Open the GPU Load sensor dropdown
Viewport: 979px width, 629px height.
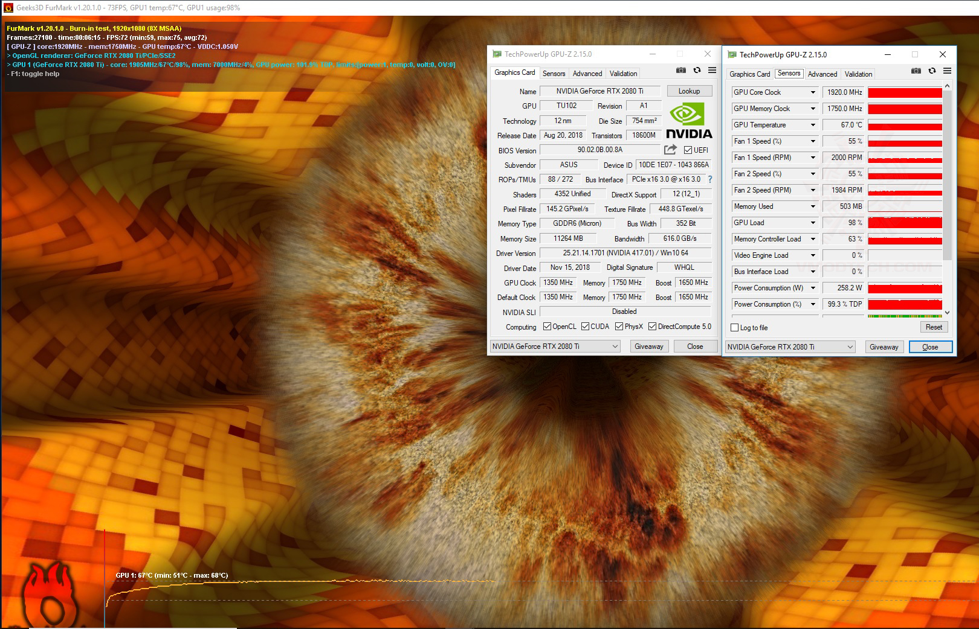coord(813,223)
